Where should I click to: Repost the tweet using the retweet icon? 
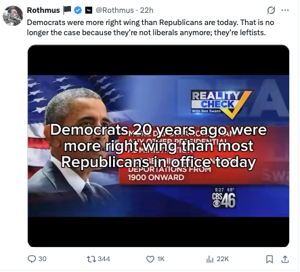92,259
